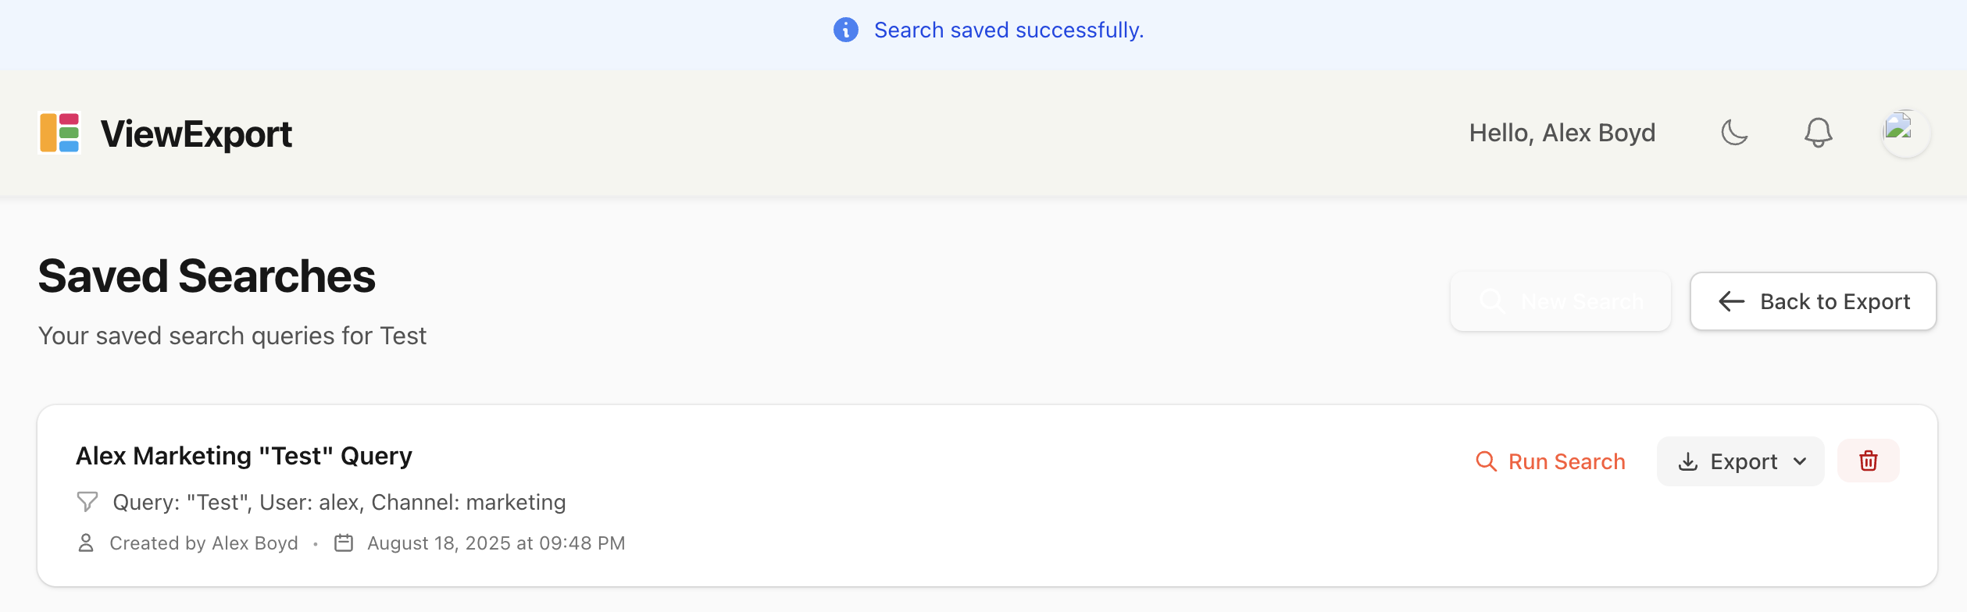Click the left arrow in Back to Export
Screen dimensions: 1967x612
click(x=1732, y=301)
